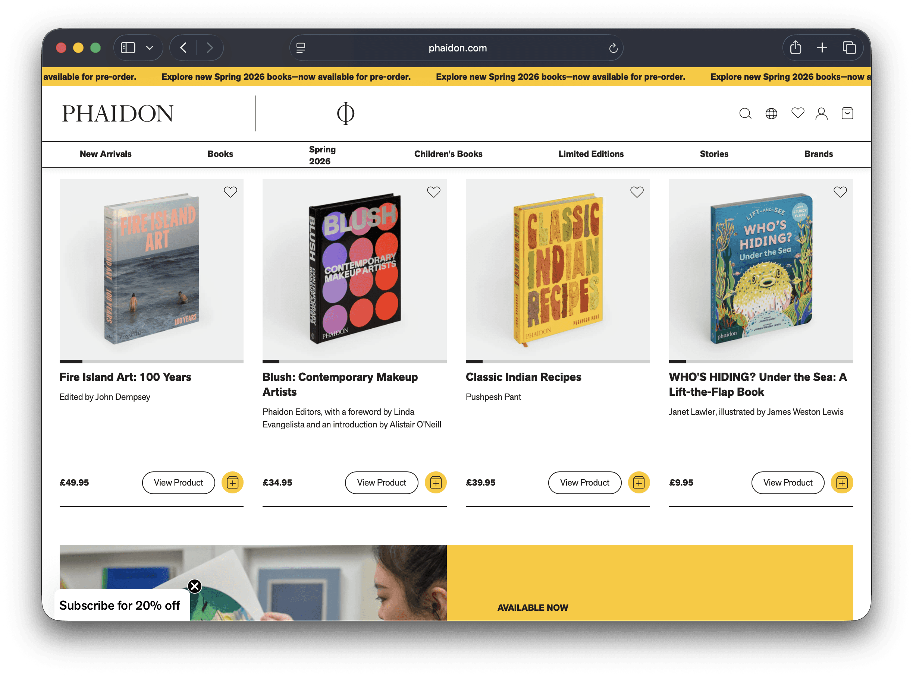Click Safari share icon

(x=795, y=48)
